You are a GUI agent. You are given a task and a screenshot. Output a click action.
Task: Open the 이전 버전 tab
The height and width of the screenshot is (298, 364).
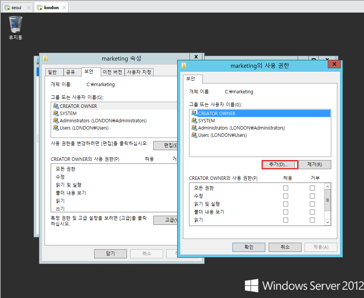click(112, 72)
